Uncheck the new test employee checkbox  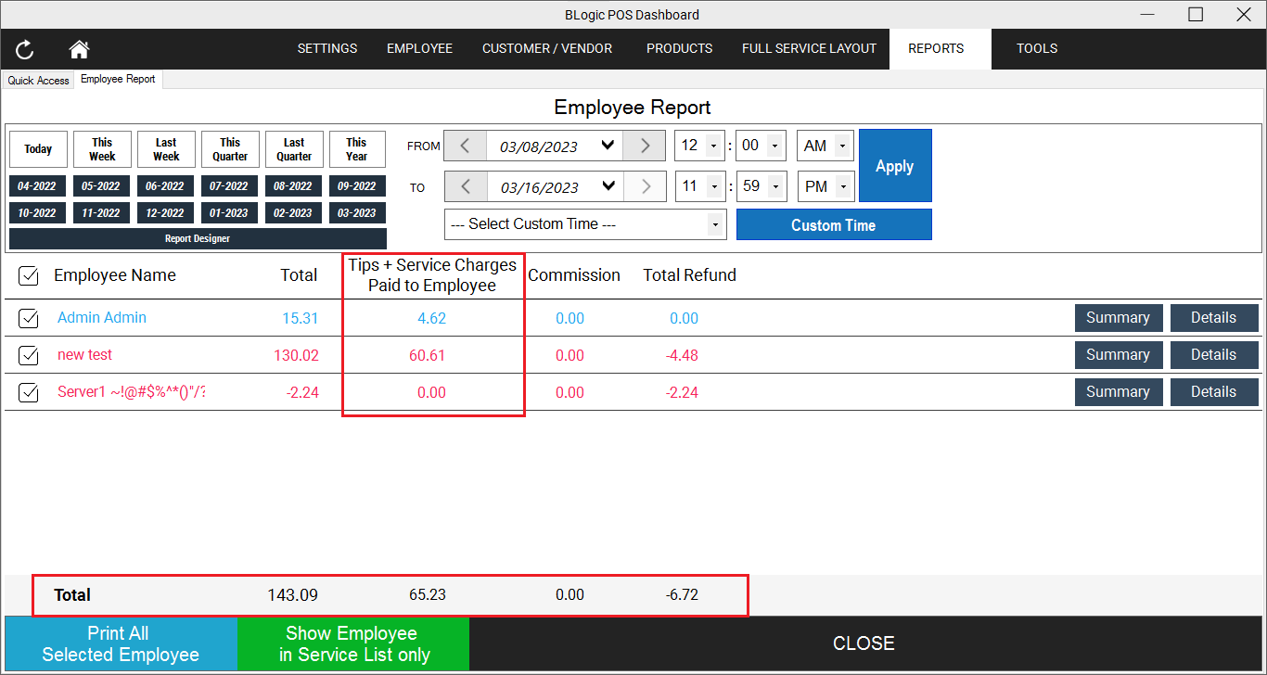(29, 355)
